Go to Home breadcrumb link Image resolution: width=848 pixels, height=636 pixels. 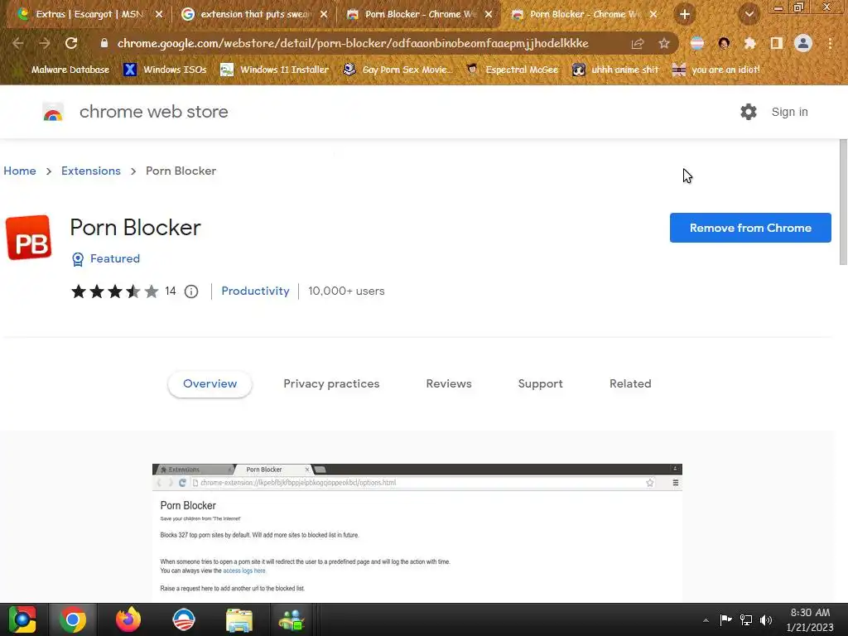pyautogui.click(x=20, y=171)
